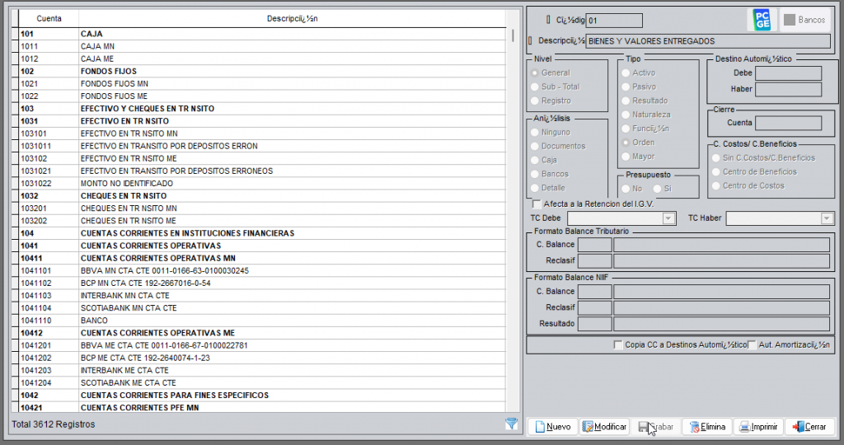This screenshot has width=844, height=445.
Task: Click the Cierre Cuenta field
Action: tap(789, 124)
